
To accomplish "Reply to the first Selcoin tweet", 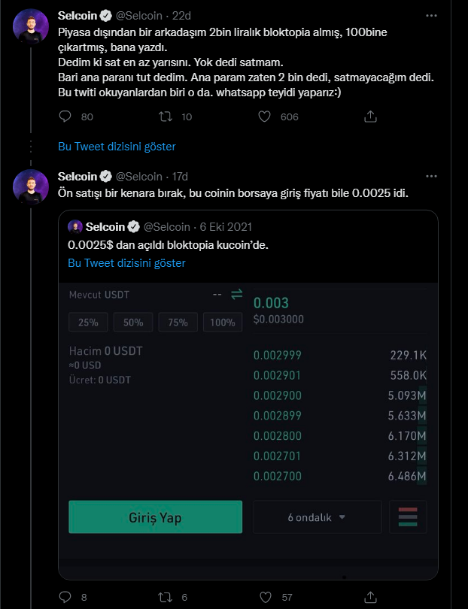I will click(65, 117).
